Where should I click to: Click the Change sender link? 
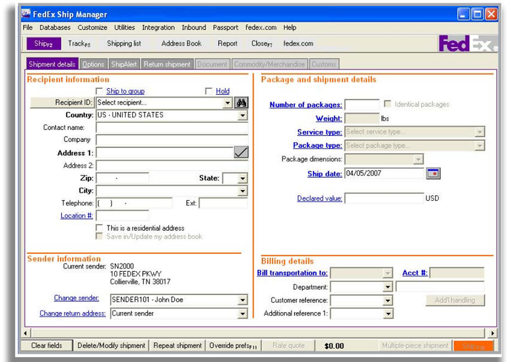click(x=76, y=298)
